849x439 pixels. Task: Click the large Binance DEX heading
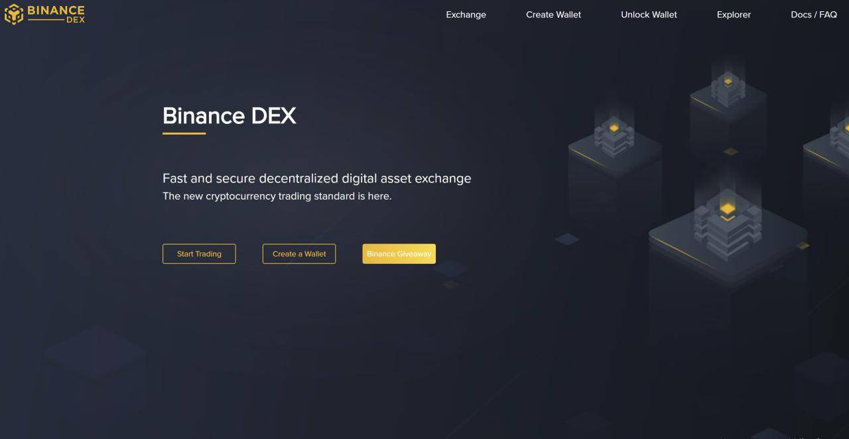tap(229, 115)
